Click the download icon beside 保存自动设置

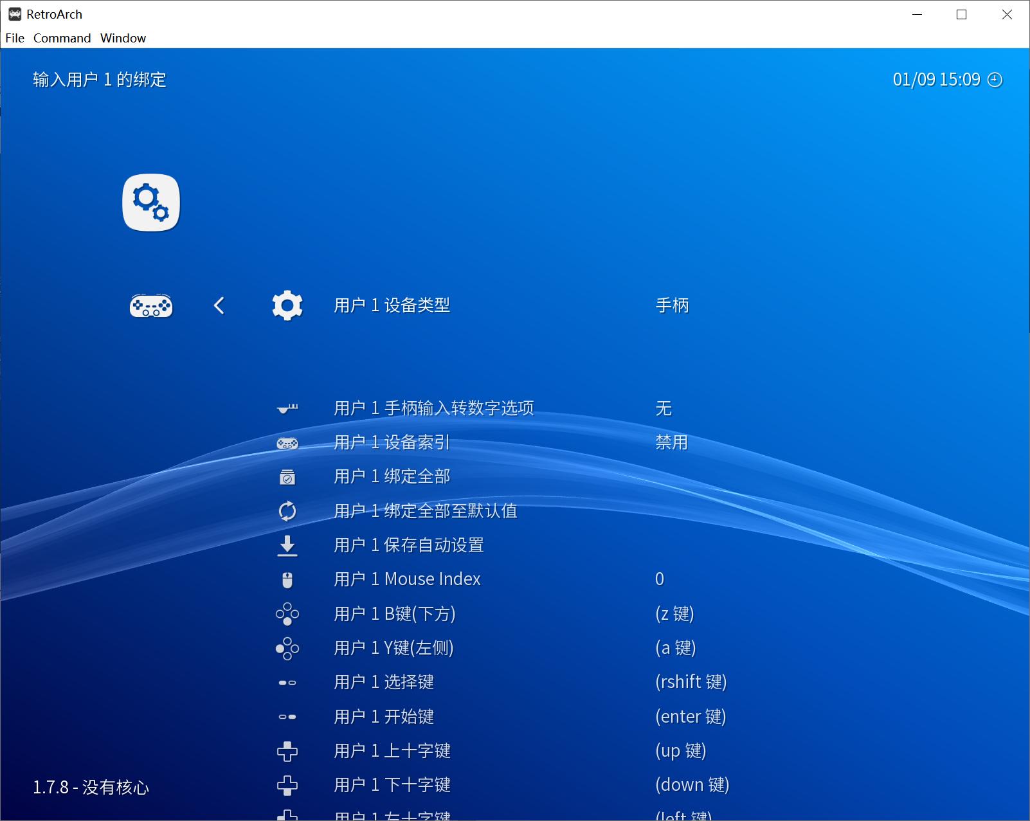(287, 545)
